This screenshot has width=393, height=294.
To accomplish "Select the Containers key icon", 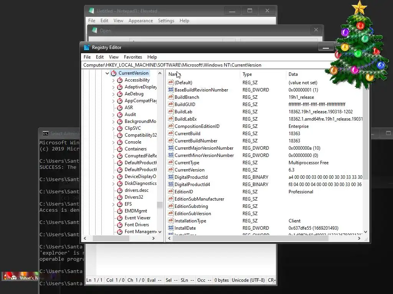I will pyautogui.click(x=120, y=149).
